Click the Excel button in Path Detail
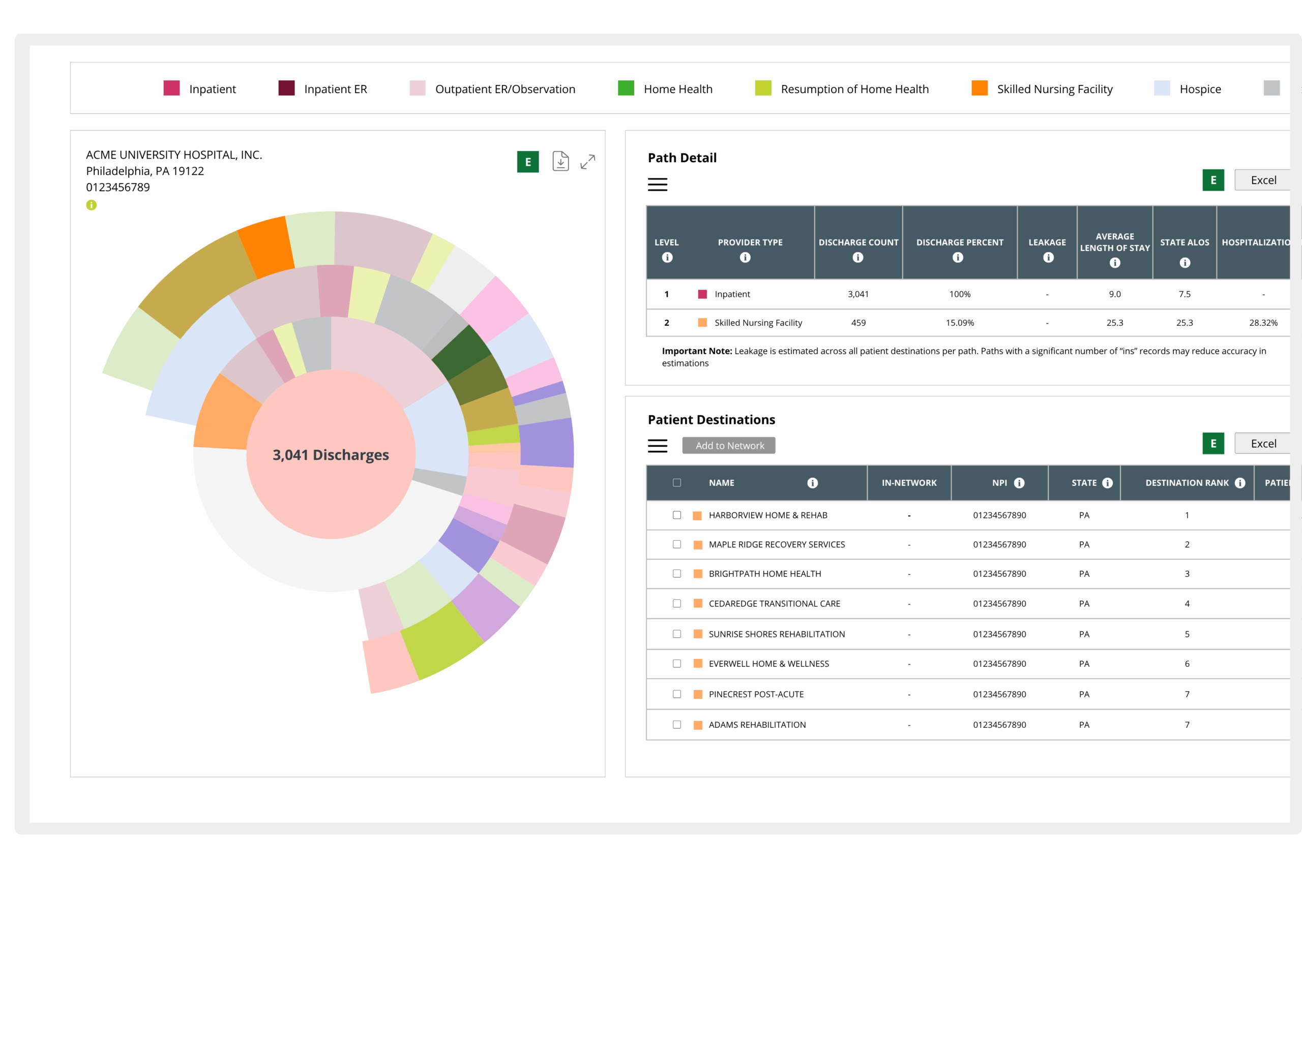 pyautogui.click(x=1263, y=180)
